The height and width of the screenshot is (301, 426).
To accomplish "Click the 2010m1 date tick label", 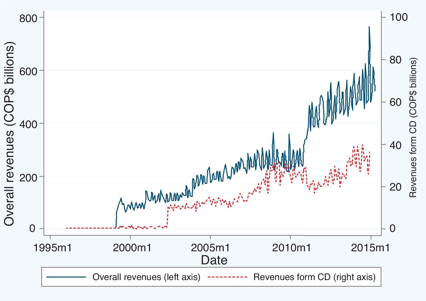I will pyautogui.click(x=291, y=247).
